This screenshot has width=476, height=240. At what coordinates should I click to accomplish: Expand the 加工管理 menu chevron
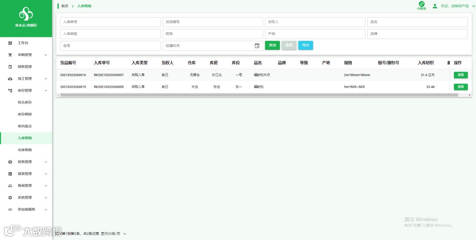coord(46,78)
